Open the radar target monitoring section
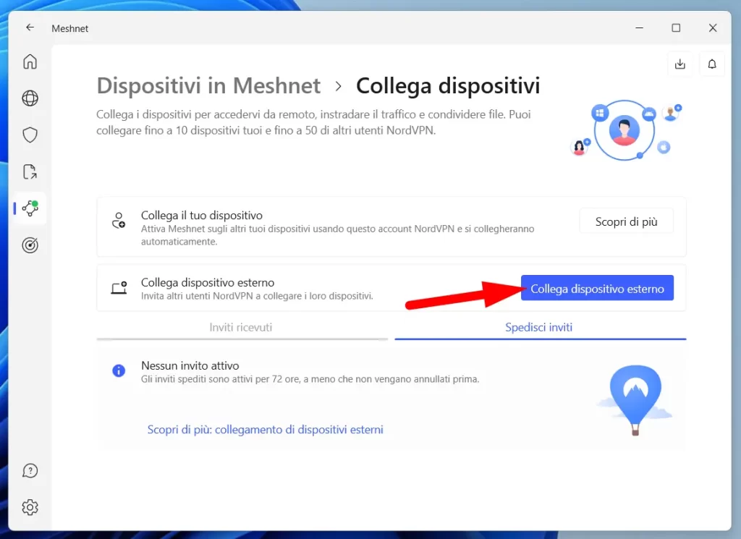This screenshot has width=741, height=539. coord(30,245)
